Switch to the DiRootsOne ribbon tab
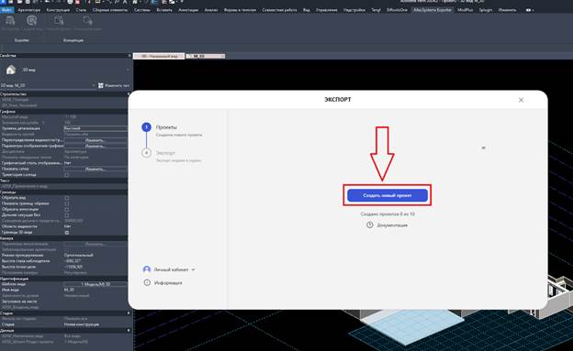Screen dimensions: 573x351 (x=397, y=10)
